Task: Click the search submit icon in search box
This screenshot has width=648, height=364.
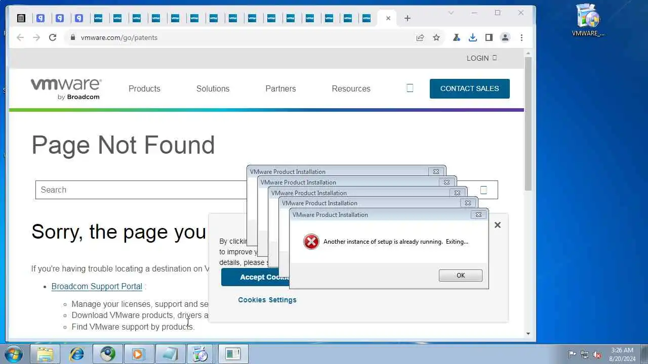Action: point(483,190)
